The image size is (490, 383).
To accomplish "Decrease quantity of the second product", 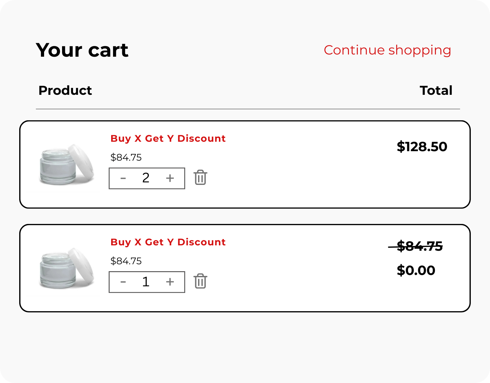I will point(123,282).
